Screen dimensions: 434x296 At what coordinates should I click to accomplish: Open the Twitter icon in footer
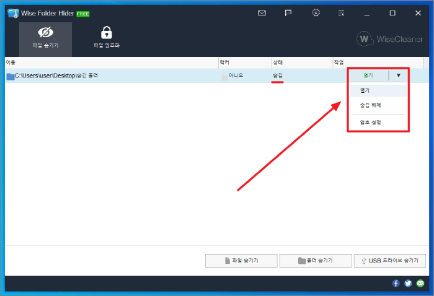pyautogui.click(x=408, y=283)
